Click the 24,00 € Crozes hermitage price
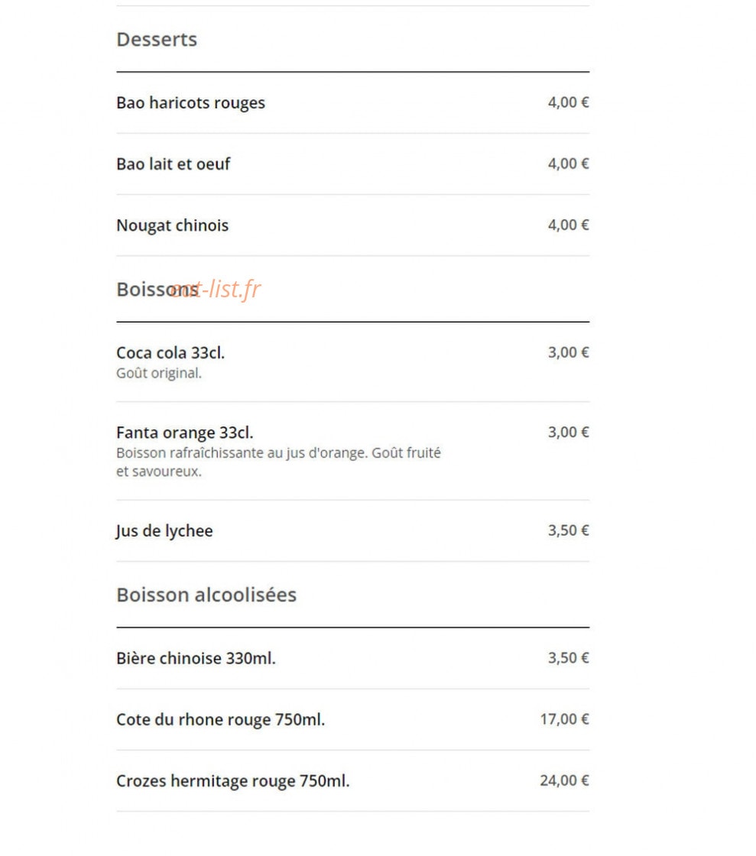756x856 pixels. coord(564,780)
